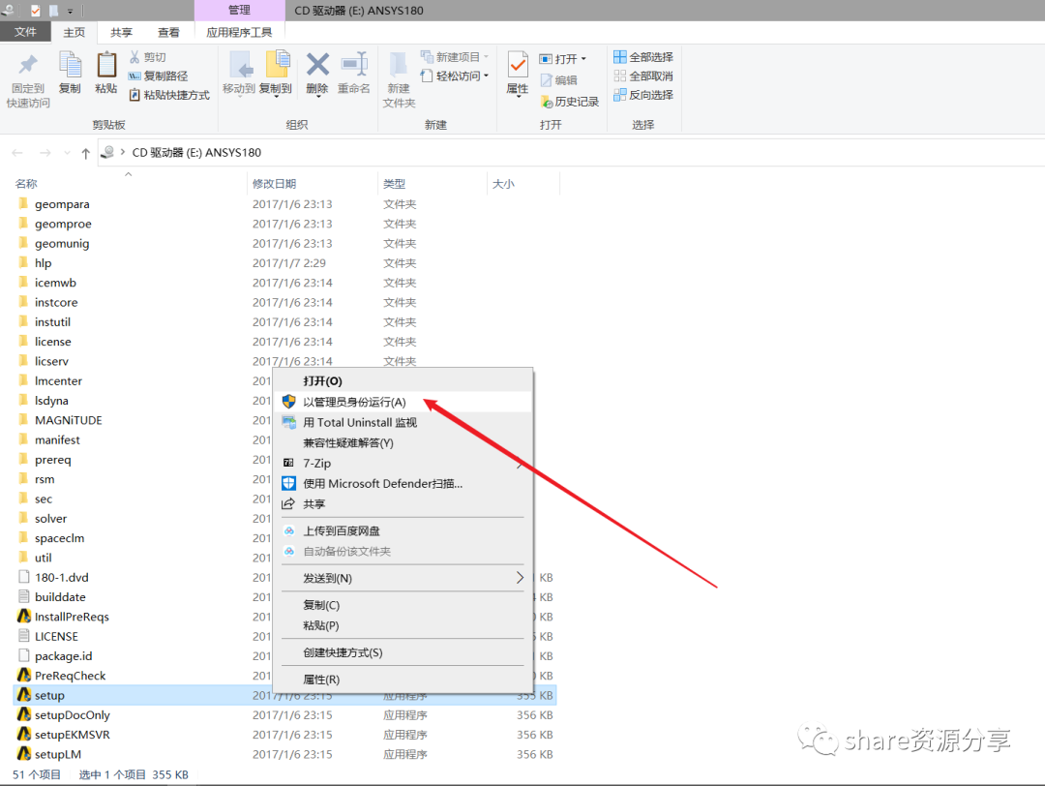Select the setupDocOnly file
The image size is (1045, 786).
click(x=63, y=714)
